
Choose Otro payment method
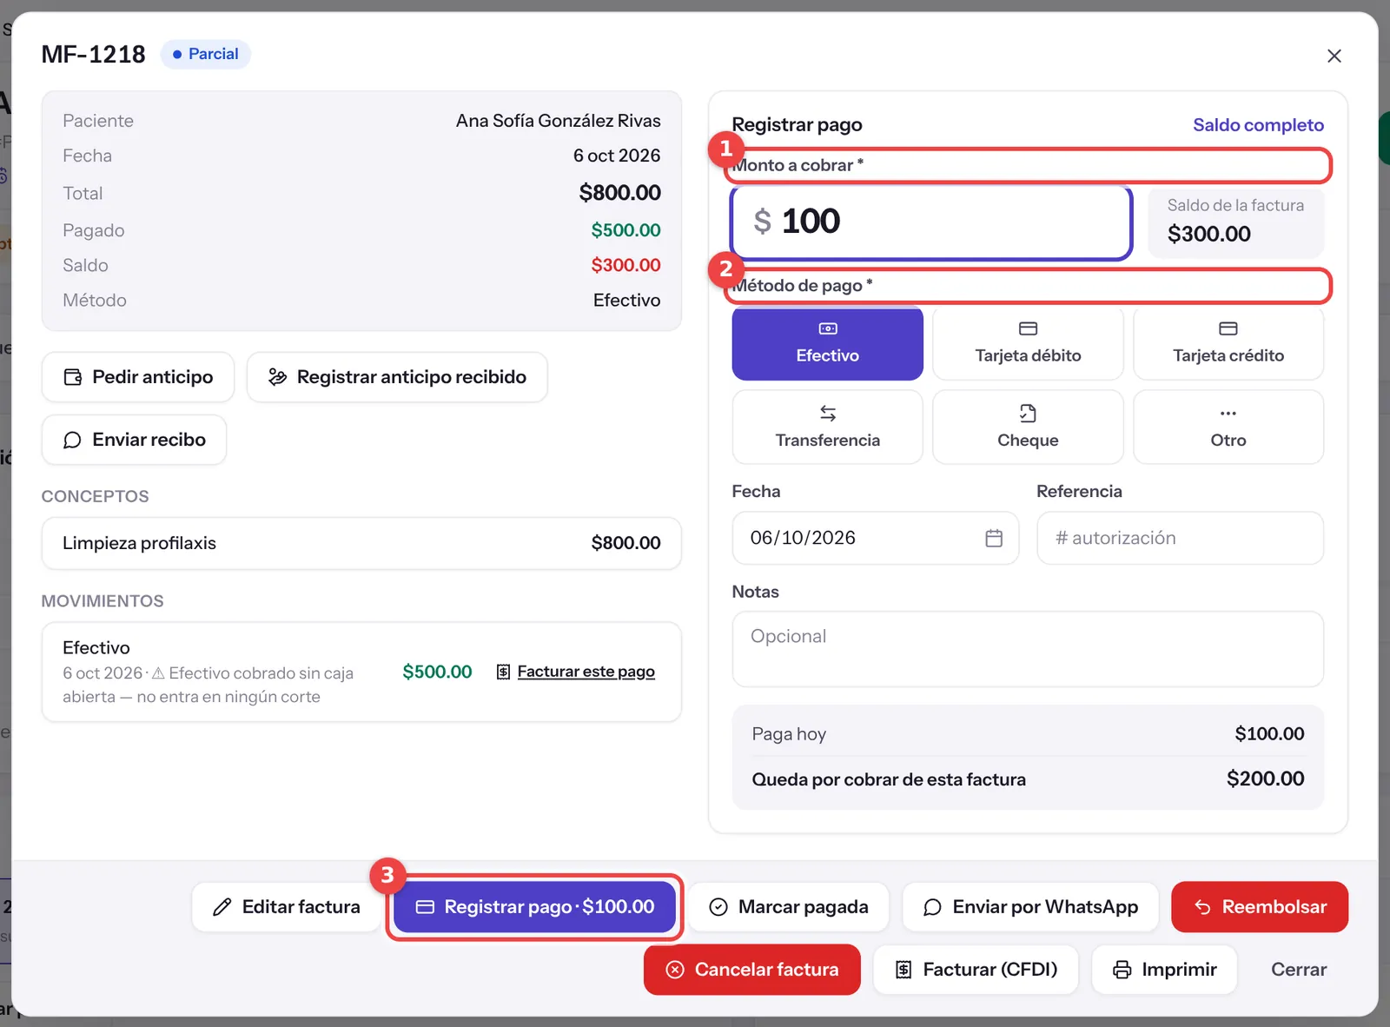tap(1228, 427)
